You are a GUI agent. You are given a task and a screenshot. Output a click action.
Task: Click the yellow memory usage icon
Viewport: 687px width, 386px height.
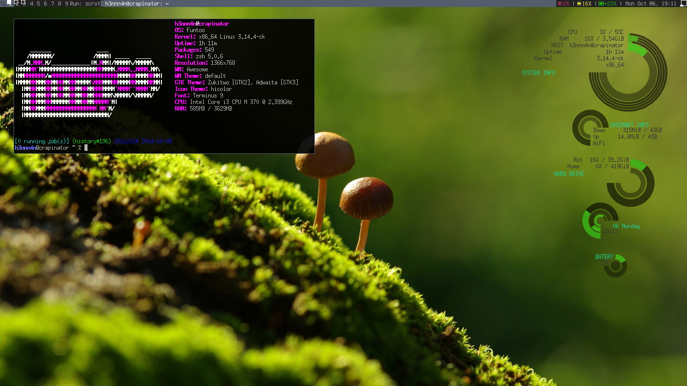click(579, 4)
